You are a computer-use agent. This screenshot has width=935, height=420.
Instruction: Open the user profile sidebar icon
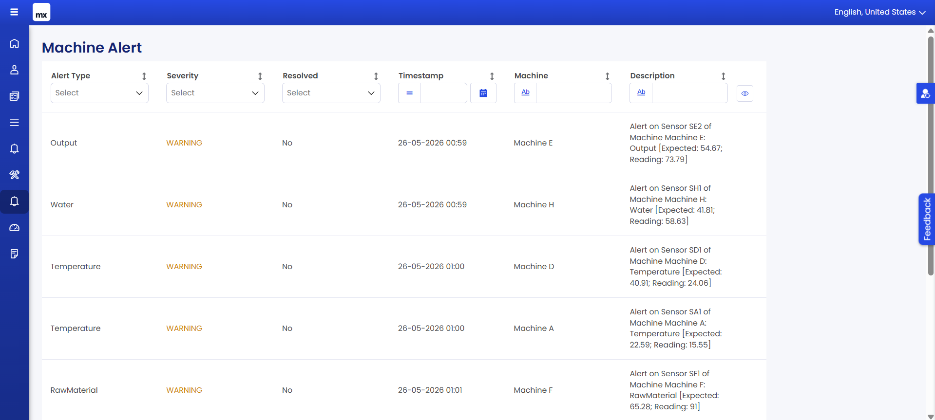(14, 70)
